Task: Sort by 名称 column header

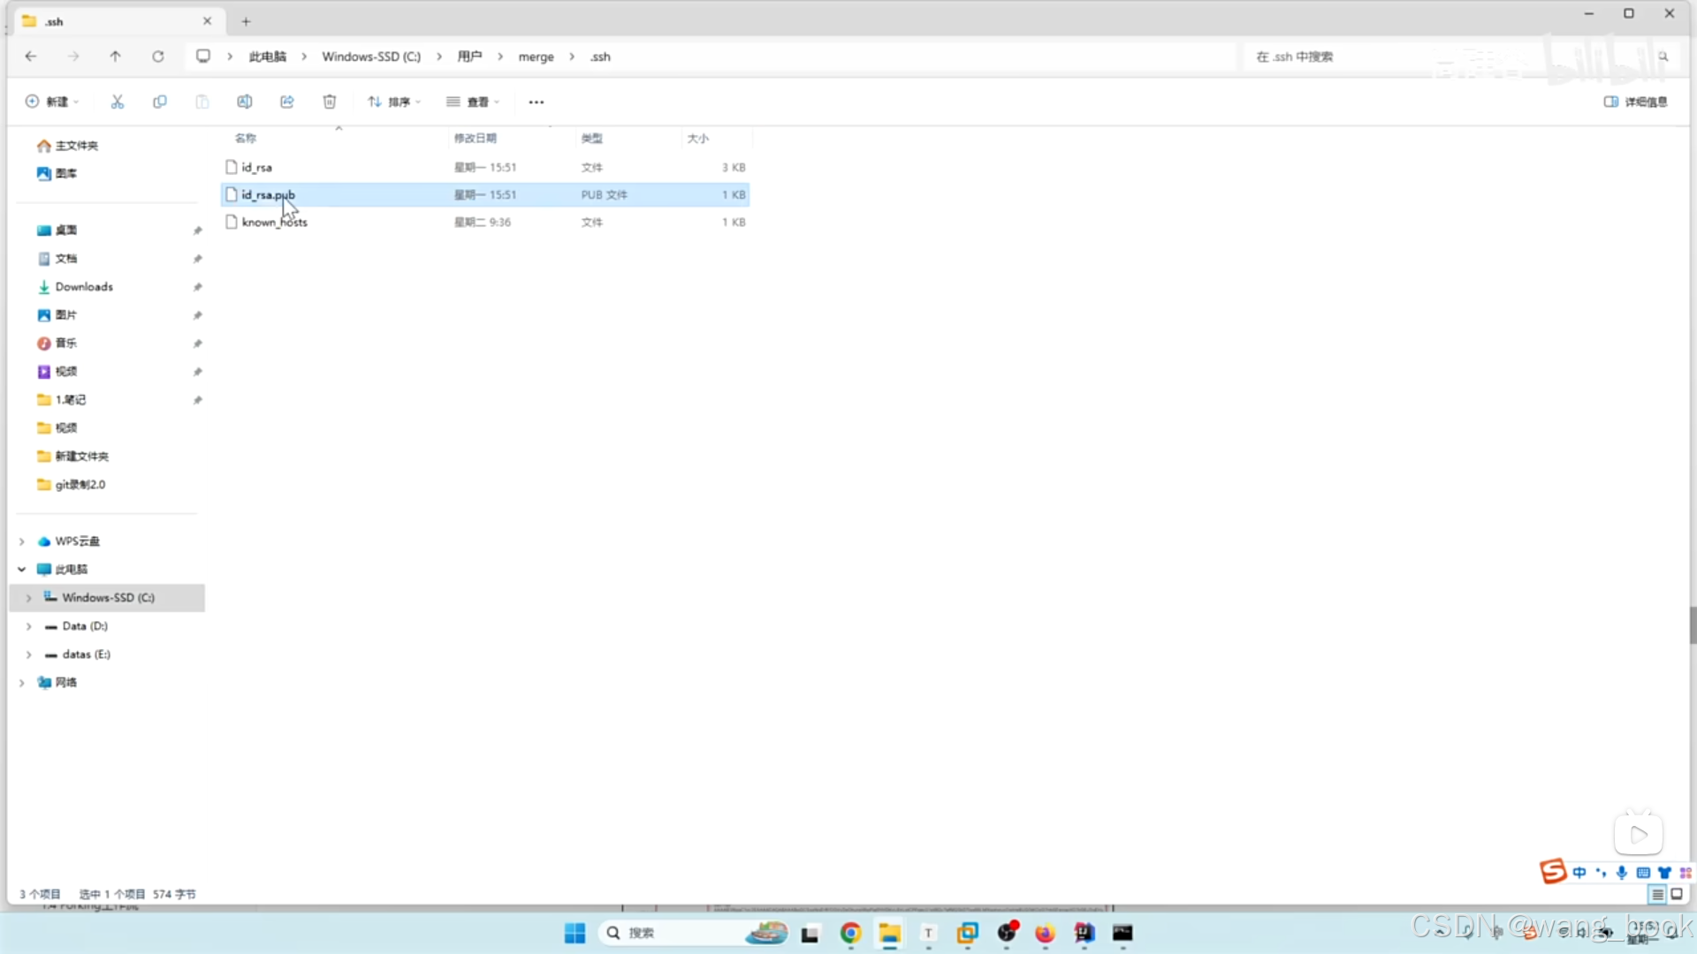Action: point(245,138)
